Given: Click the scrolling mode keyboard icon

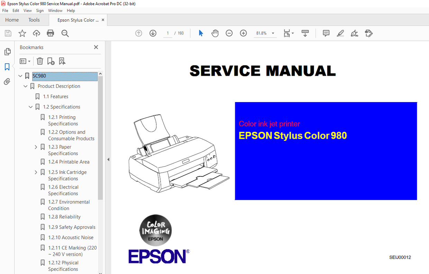Looking at the screenshot, I should 305,33.
